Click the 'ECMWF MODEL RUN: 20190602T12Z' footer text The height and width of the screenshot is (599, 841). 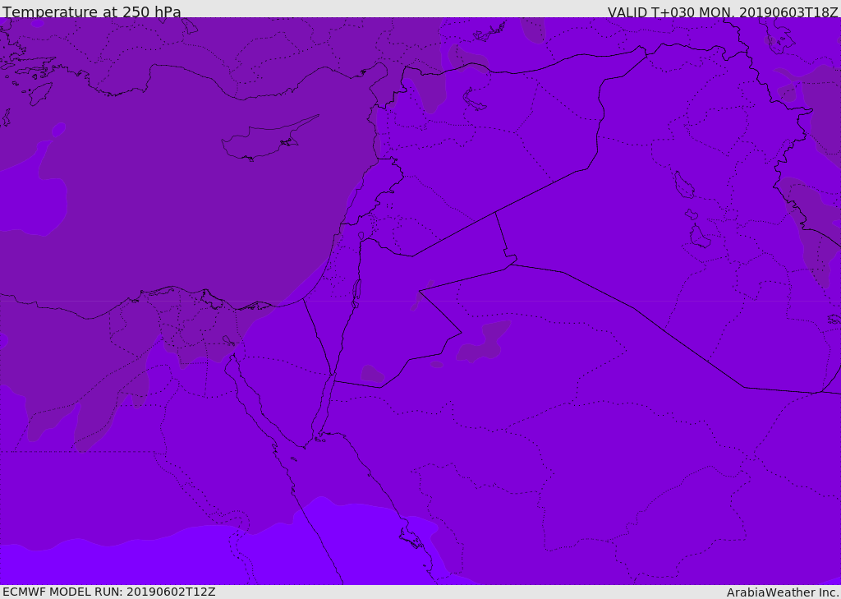109,592
